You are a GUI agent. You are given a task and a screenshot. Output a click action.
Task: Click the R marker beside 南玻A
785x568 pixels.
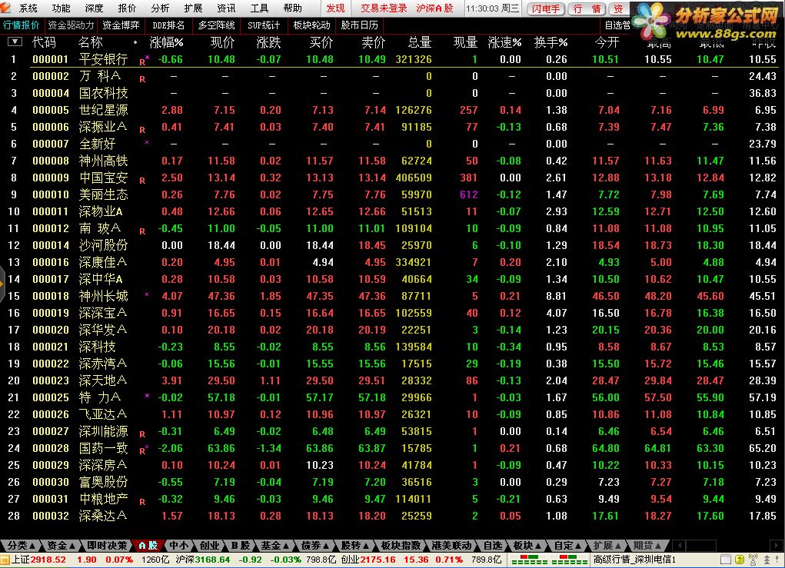pos(142,231)
